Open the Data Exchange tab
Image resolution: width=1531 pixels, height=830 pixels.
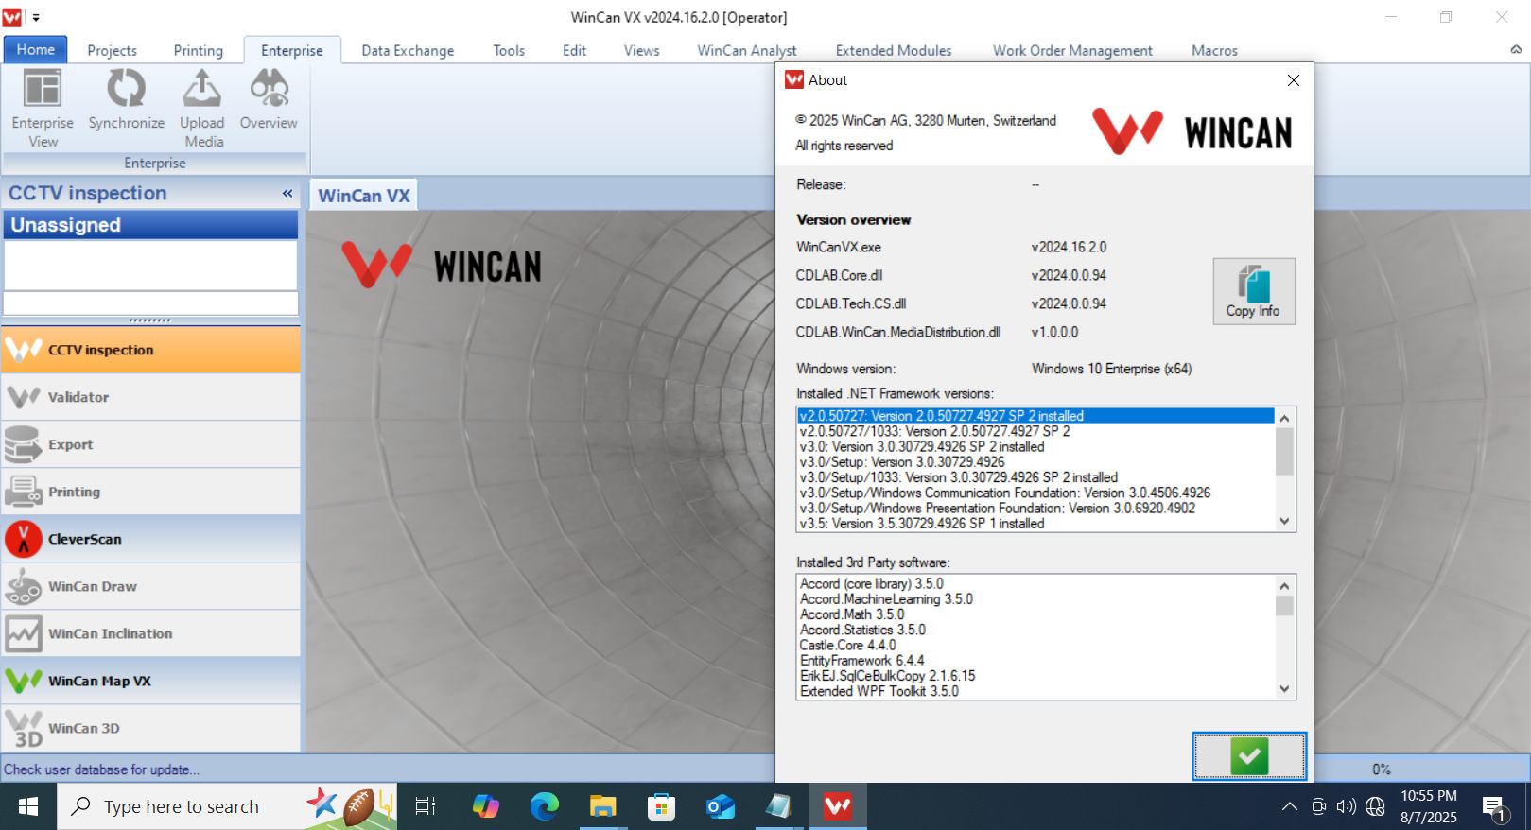pos(408,50)
